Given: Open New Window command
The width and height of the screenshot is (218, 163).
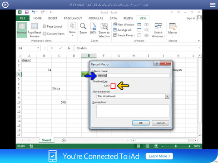Looking at the screenshot, I should pos(124,24).
